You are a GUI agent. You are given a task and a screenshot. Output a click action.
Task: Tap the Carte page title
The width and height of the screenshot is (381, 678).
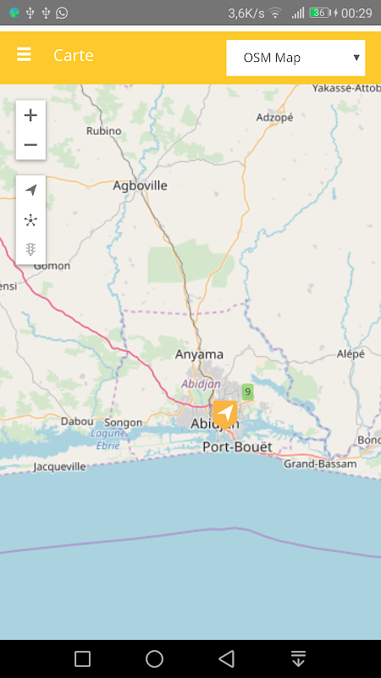(74, 55)
